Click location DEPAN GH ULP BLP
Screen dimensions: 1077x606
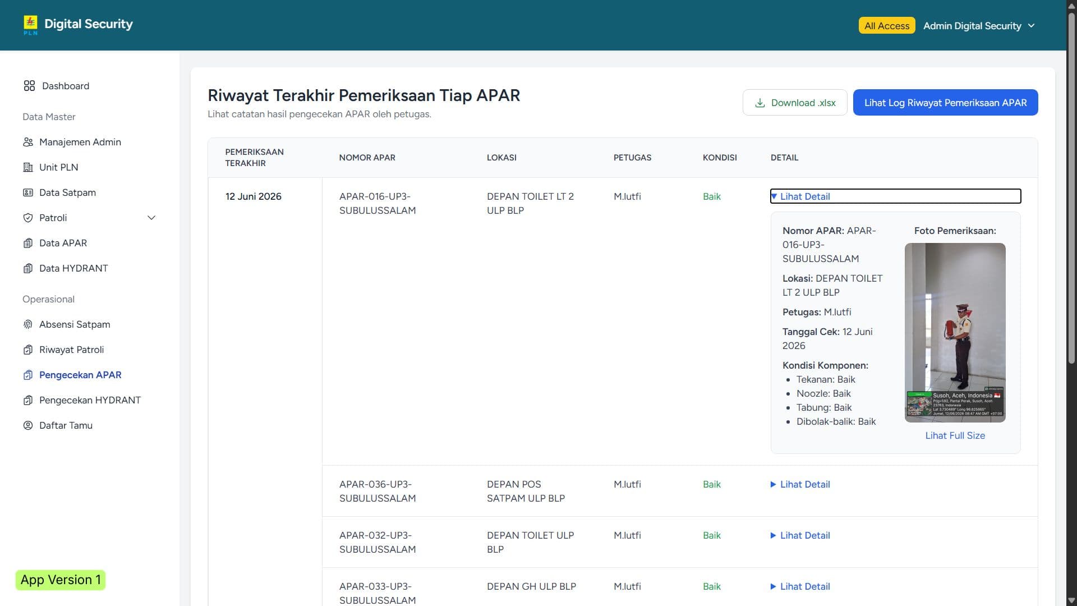pos(531,586)
